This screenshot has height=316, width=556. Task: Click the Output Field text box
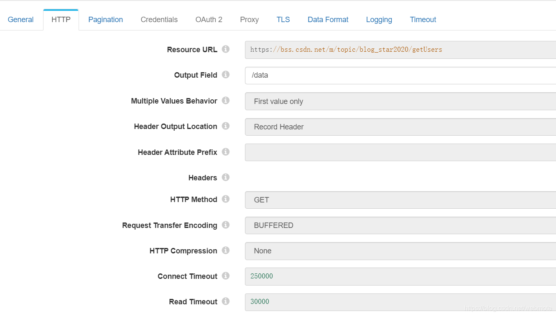[x=400, y=76]
